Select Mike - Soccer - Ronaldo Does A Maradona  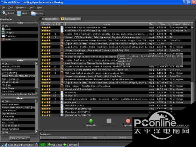(x=116, y=86)
